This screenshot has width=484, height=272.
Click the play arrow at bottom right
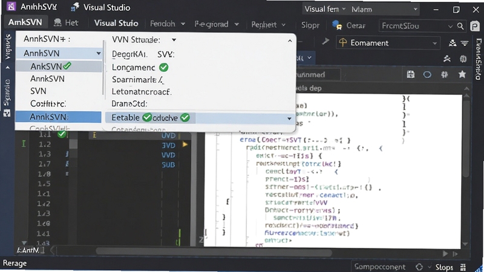click(445, 254)
